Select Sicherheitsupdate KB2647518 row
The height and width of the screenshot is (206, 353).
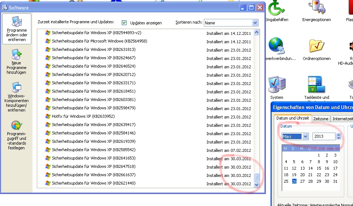[x=146, y=166]
